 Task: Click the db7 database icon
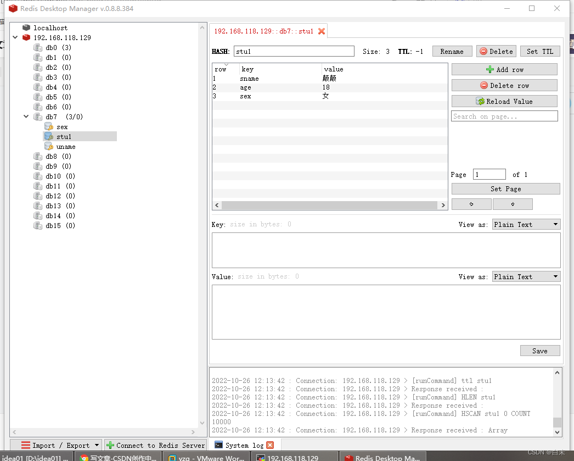tap(38, 116)
